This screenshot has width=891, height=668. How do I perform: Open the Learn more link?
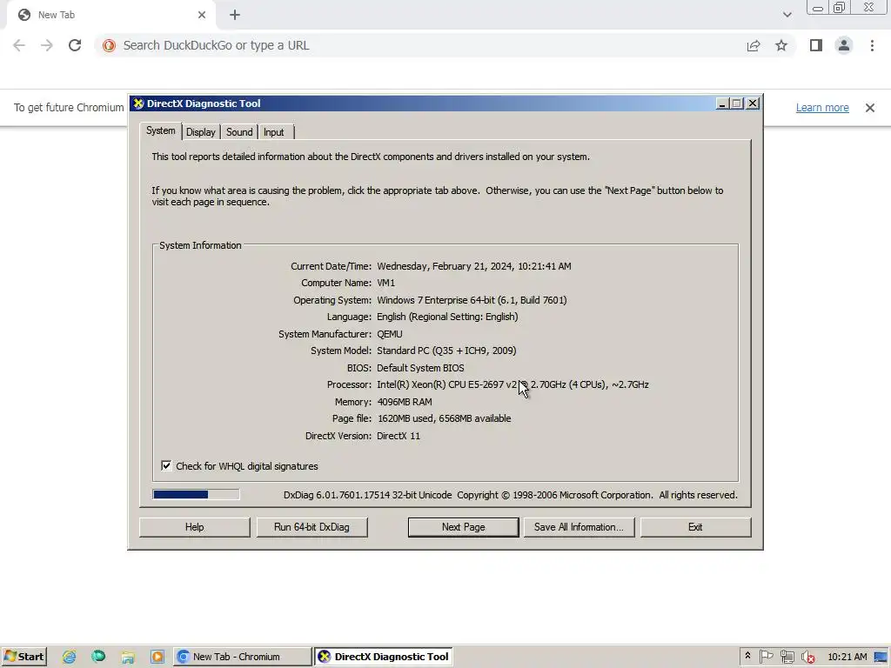822,107
